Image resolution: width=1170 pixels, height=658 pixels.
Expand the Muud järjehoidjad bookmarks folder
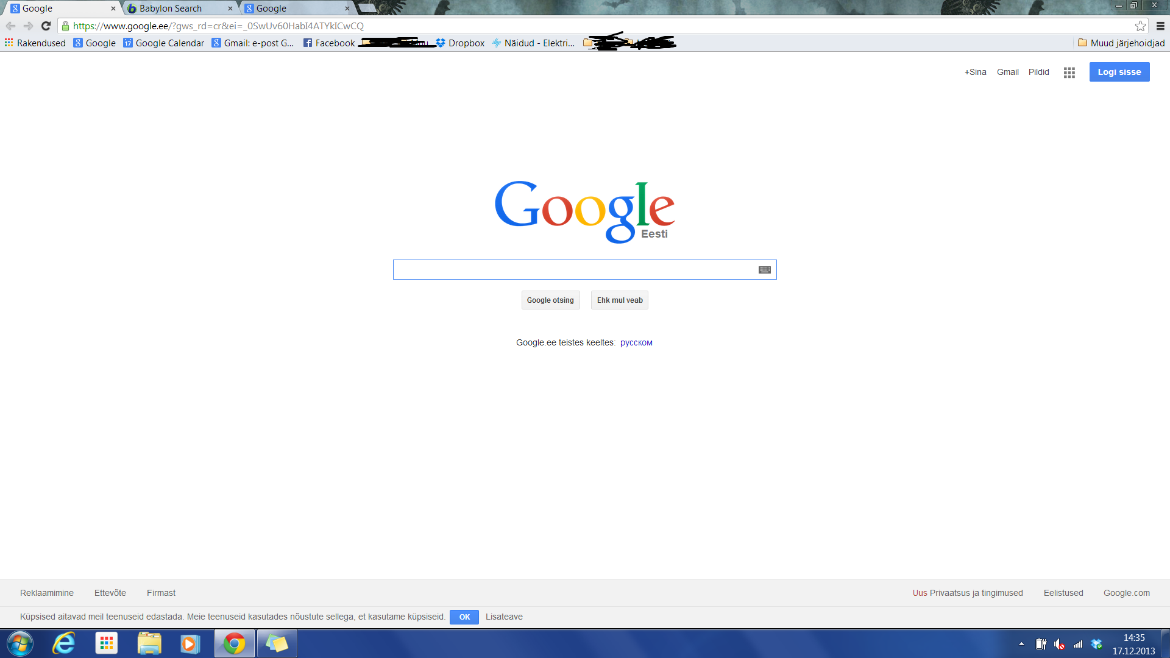coord(1121,43)
